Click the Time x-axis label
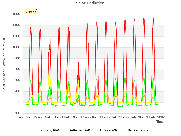This screenshot has height=136, width=181. (x=160, y=122)
